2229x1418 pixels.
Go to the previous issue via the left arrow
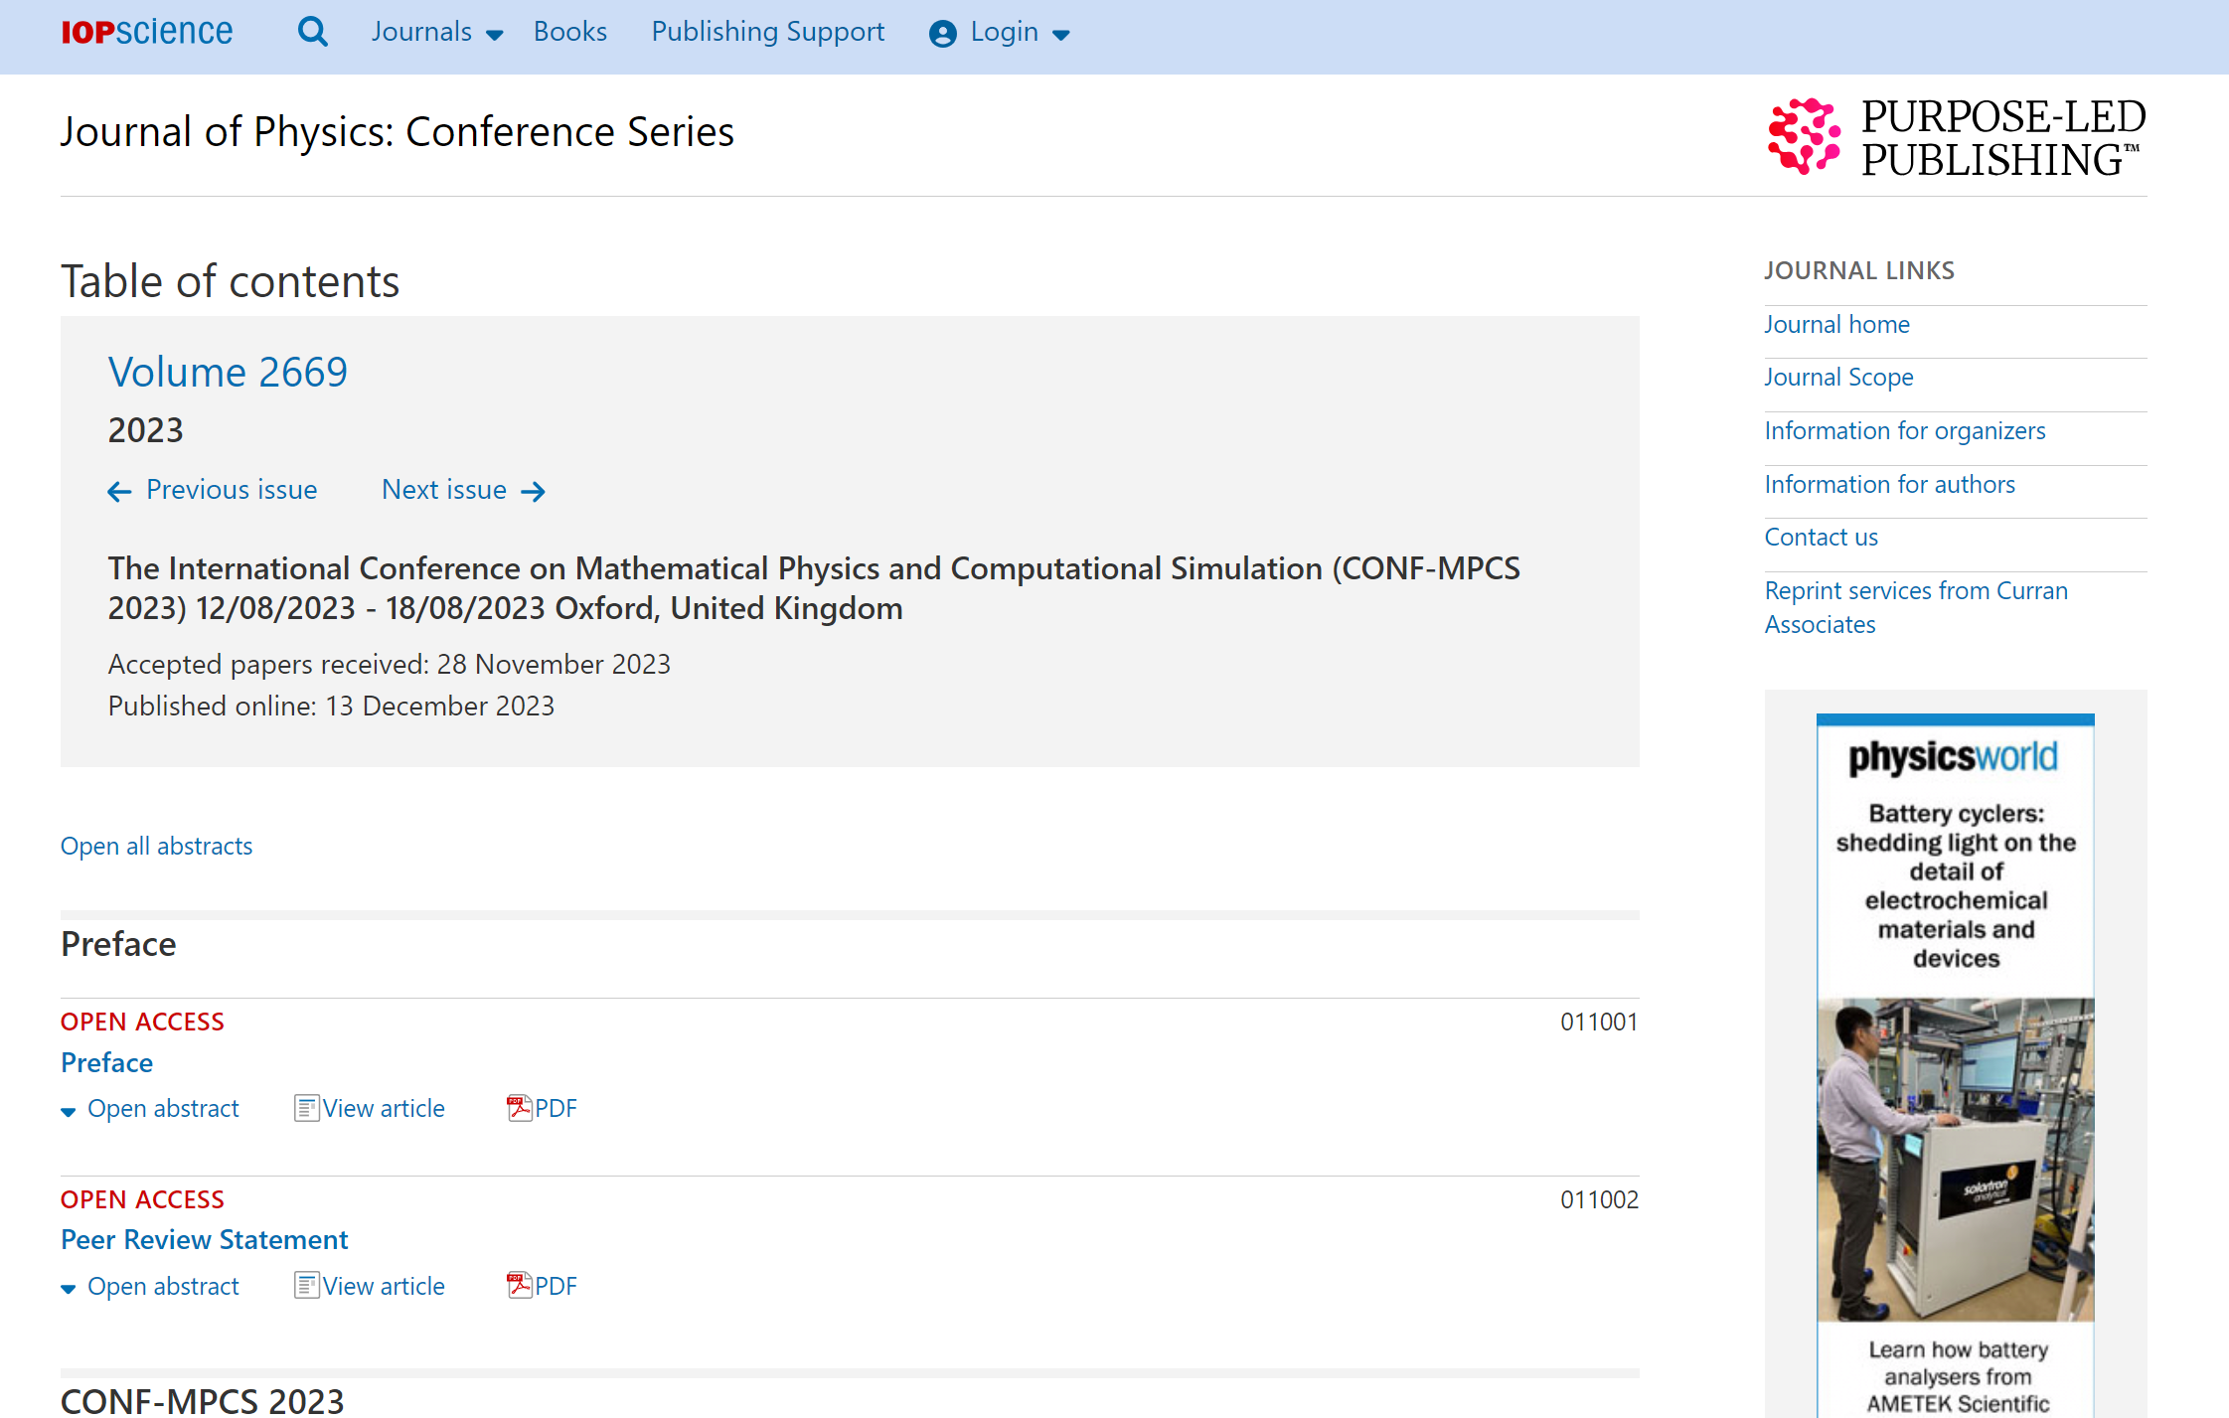click(119, 491)
